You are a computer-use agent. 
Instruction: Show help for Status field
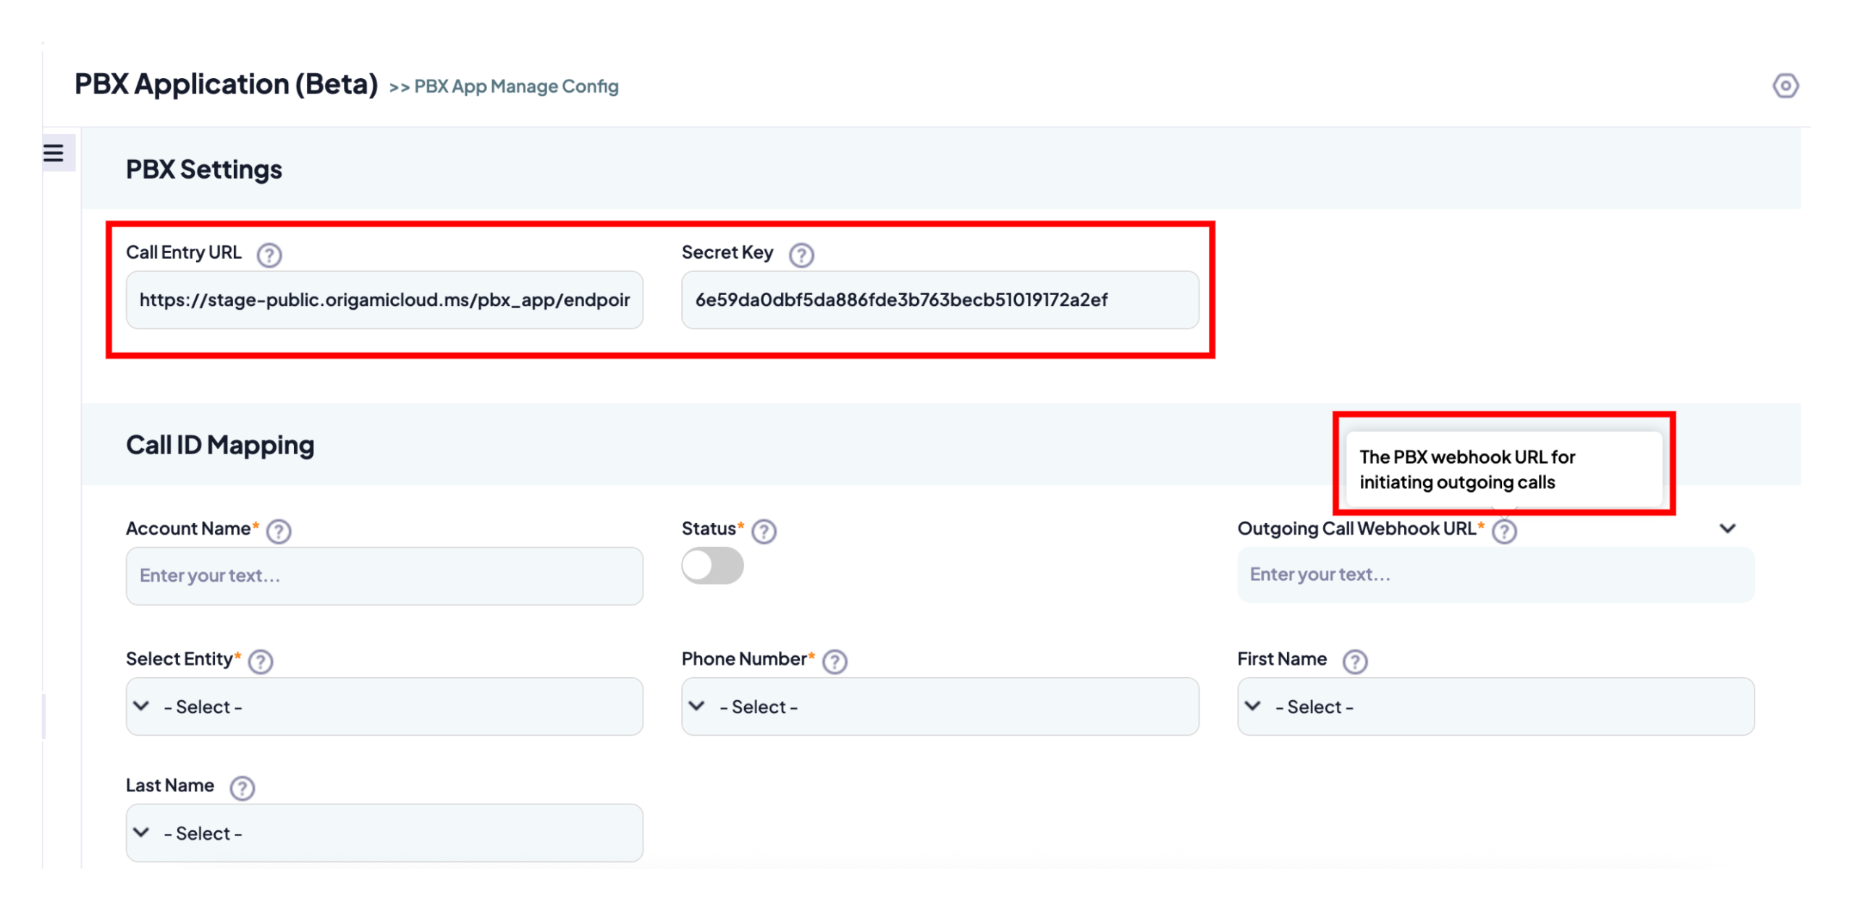pyautogui.click(x=764, y=531)
